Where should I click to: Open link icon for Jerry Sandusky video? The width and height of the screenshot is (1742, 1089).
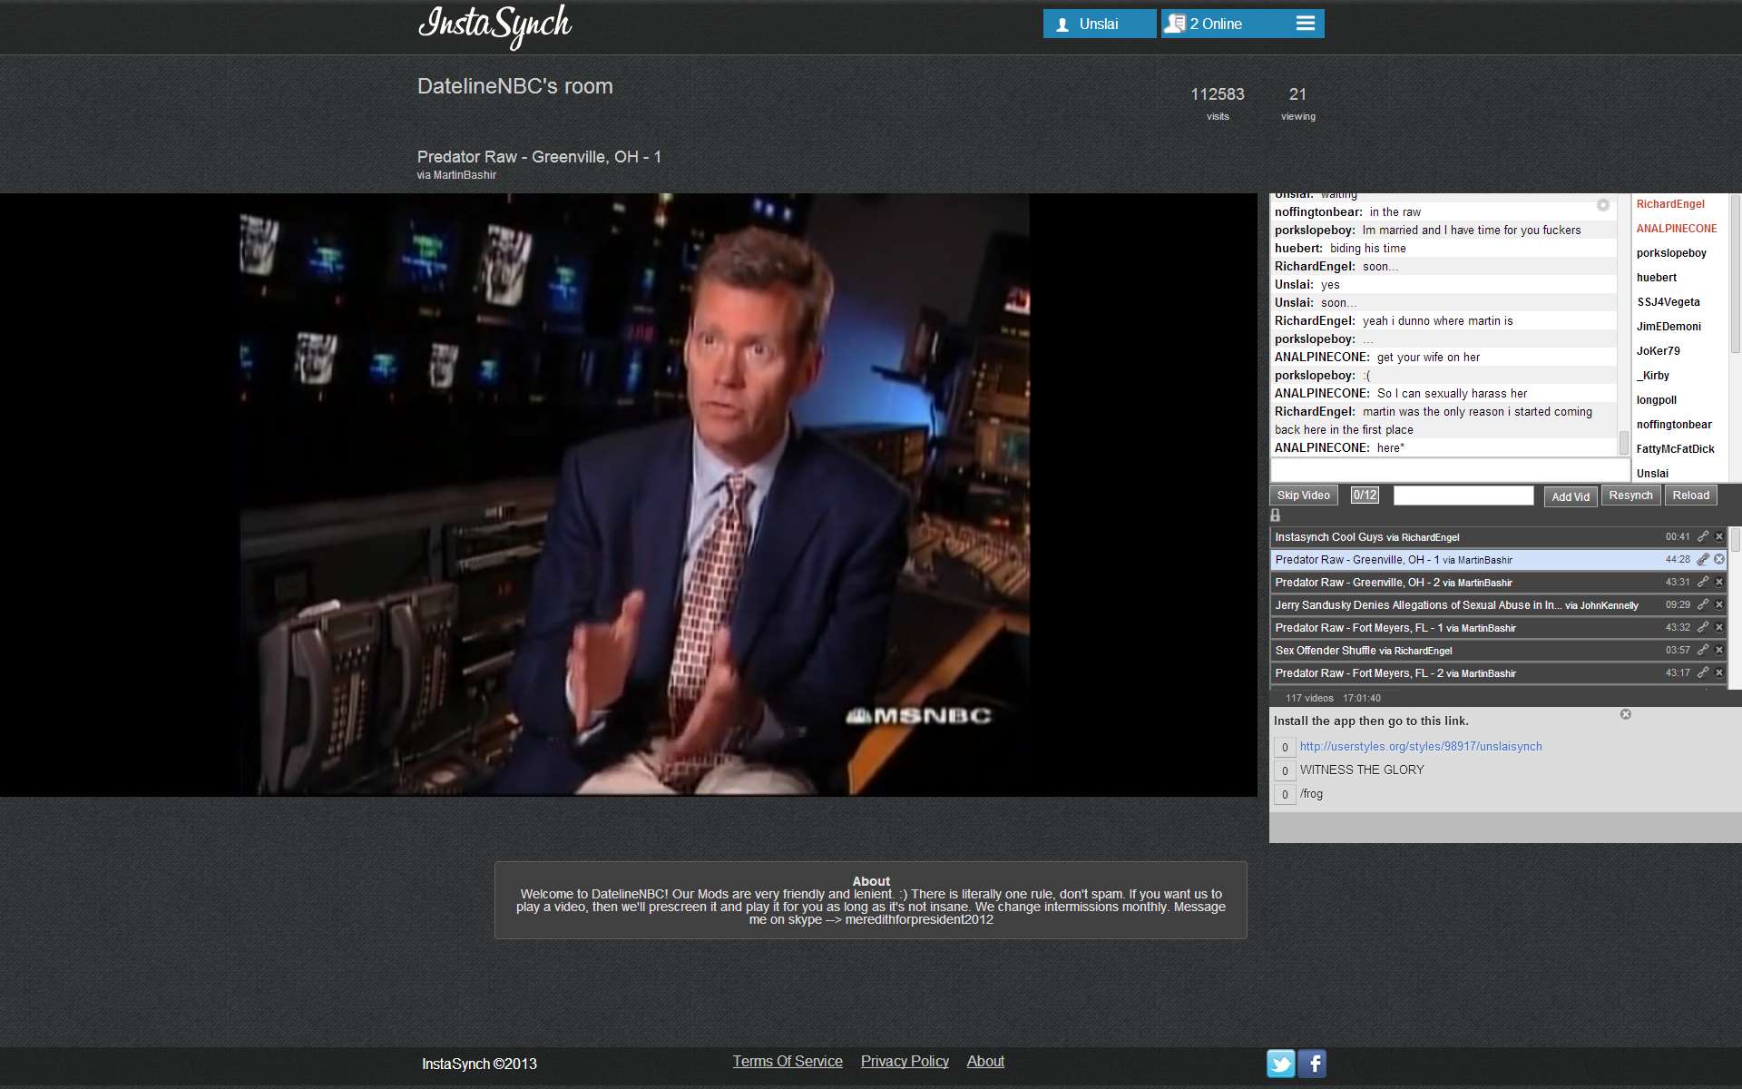point(1703,604)
